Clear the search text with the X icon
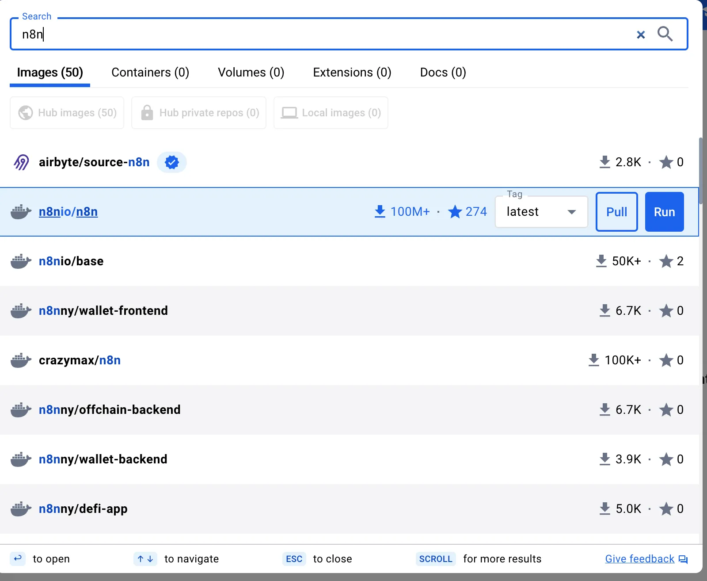The height and width of the screenshot is (581, 707). 641,34
